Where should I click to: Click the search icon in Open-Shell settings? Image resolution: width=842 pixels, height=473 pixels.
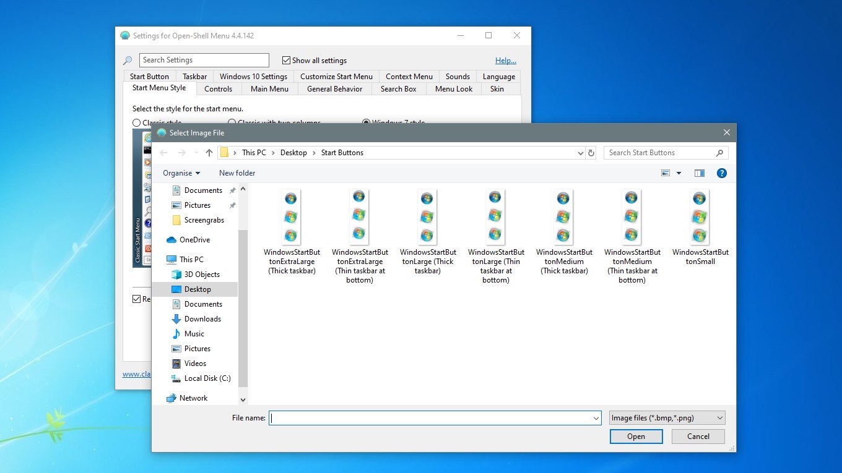click(x=128, y=61)
